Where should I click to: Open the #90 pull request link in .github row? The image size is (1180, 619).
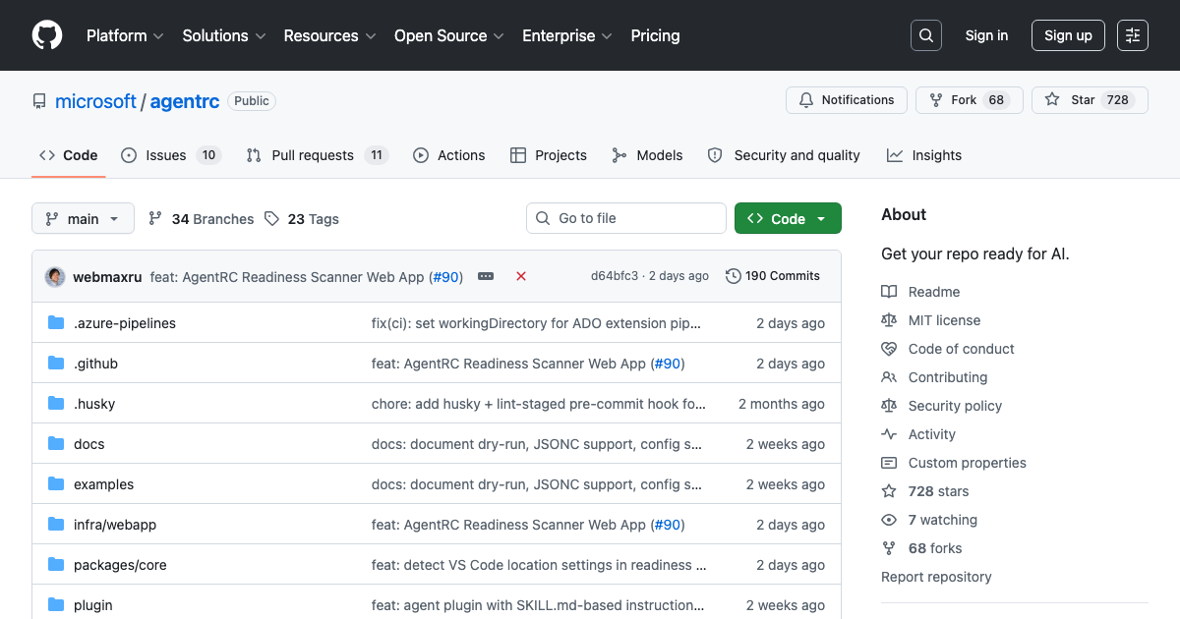(x=667, y=364)
